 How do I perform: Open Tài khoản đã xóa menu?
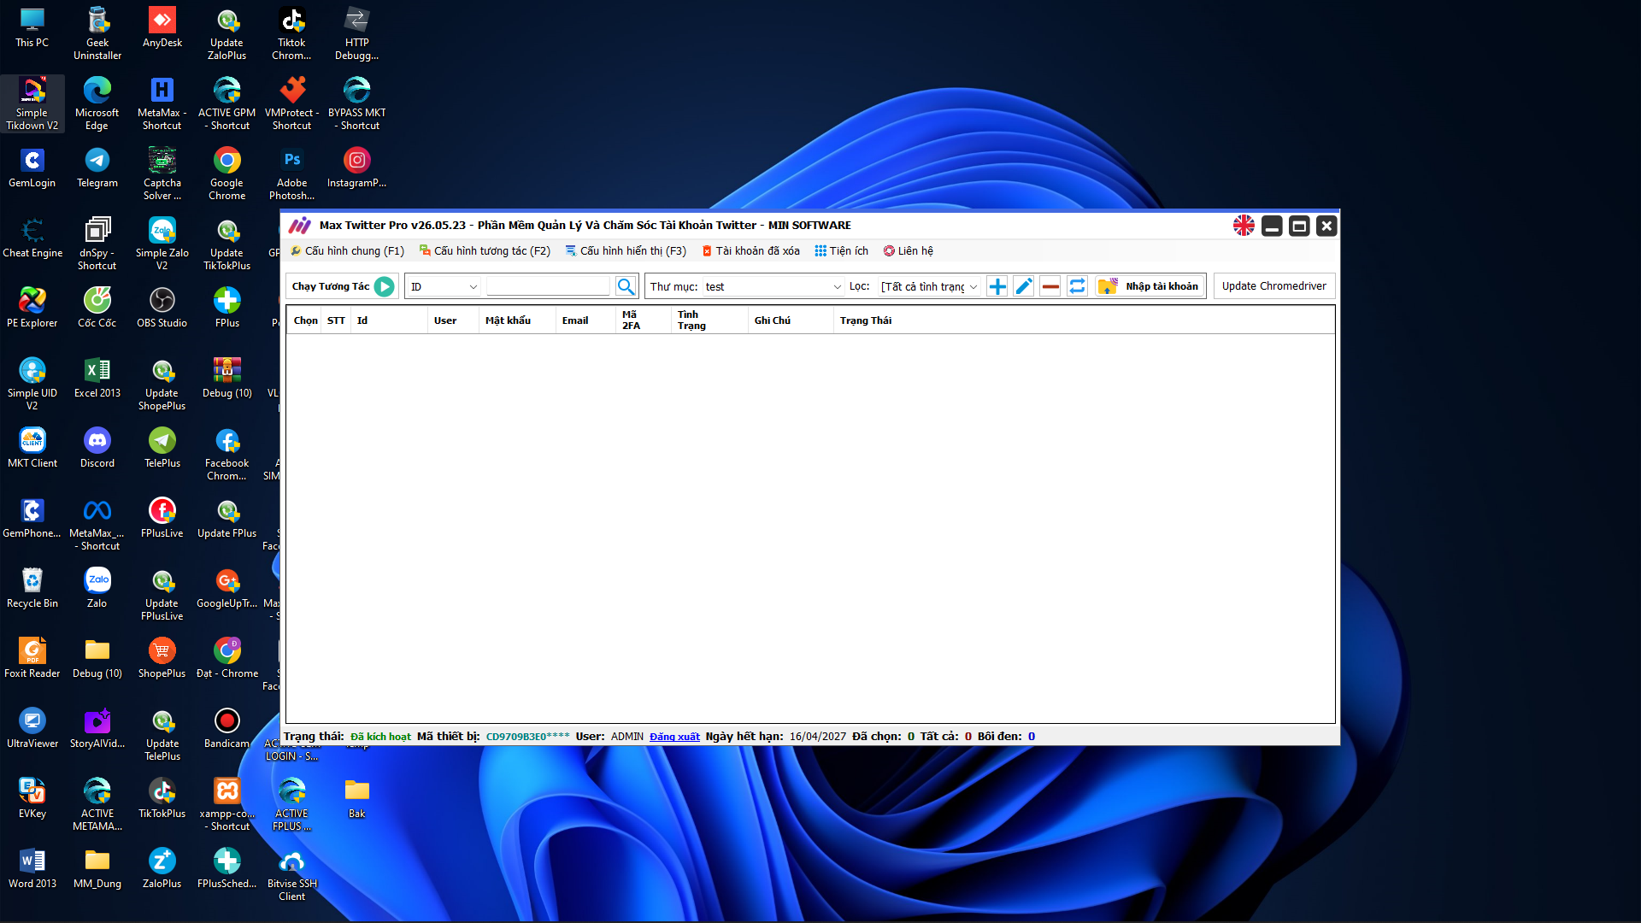[750, 251]
